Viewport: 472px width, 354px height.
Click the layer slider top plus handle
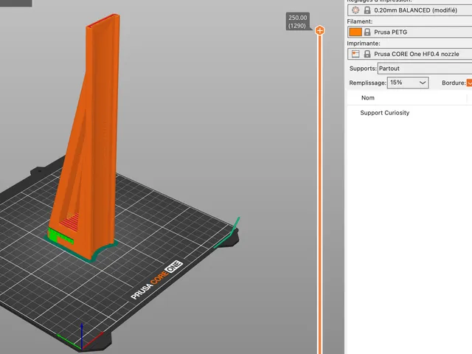coord(319,30)
